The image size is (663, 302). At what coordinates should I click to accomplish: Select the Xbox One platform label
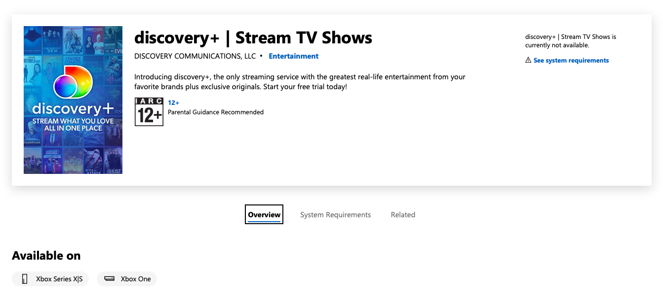coord(136,279)
